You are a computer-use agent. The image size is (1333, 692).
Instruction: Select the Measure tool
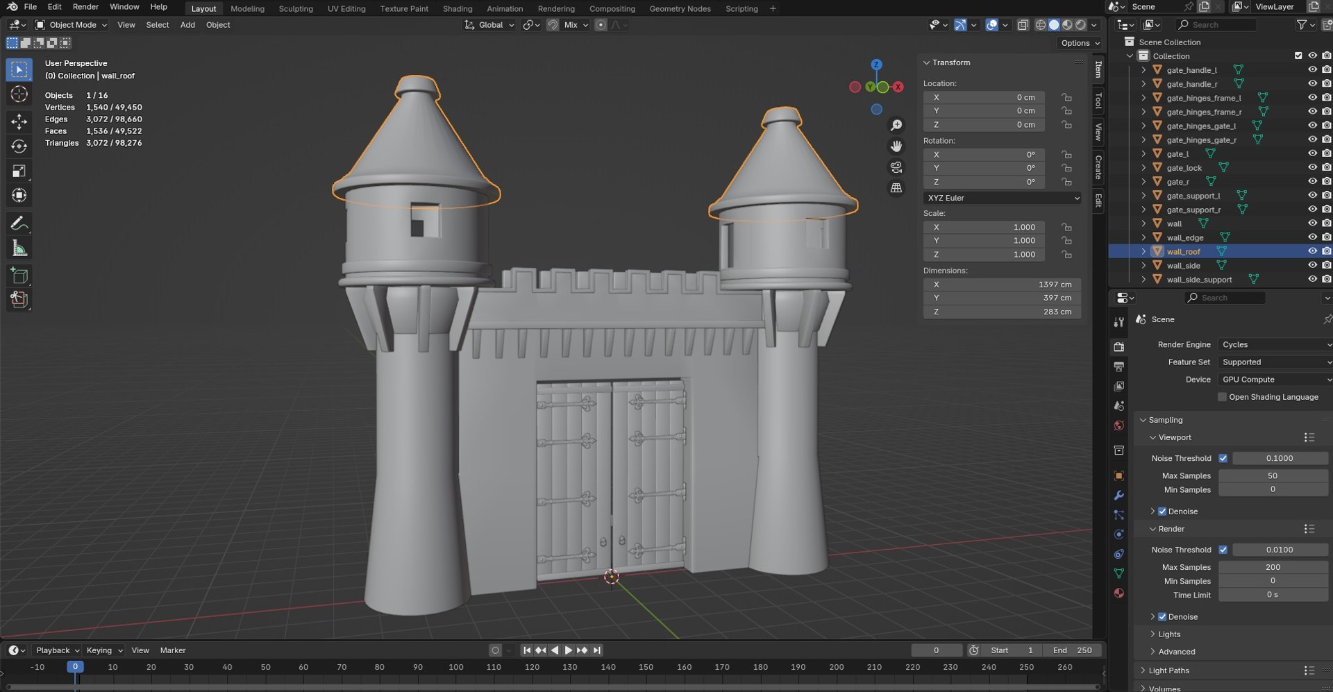click(19, 248)
